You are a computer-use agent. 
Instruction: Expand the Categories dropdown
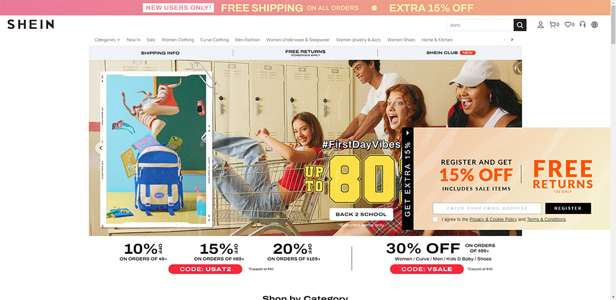point(107,39)
